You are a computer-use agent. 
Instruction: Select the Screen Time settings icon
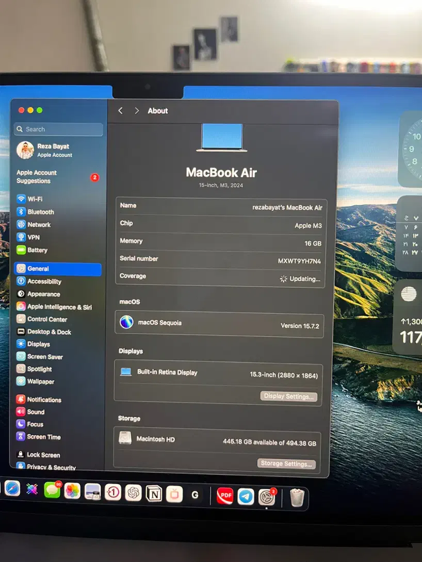tap(42, 437)
